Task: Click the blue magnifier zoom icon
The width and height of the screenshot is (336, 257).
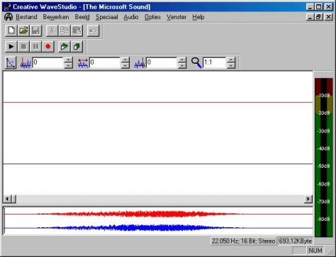Action: click(x=196, y=63)
